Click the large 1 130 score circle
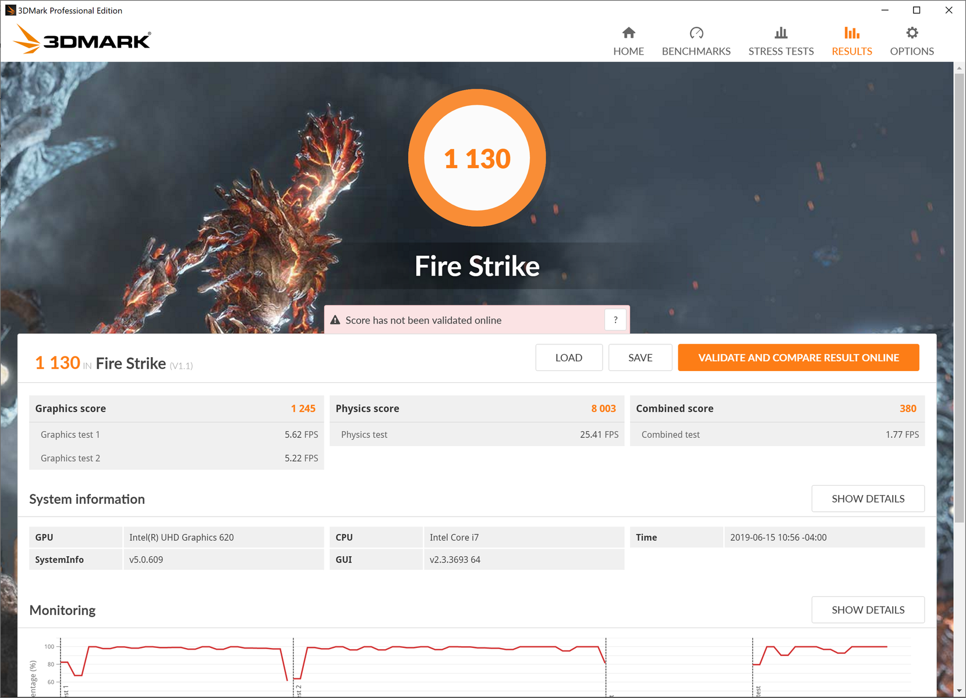The width and height of the screenshot is (966, 698). (477, 158)
